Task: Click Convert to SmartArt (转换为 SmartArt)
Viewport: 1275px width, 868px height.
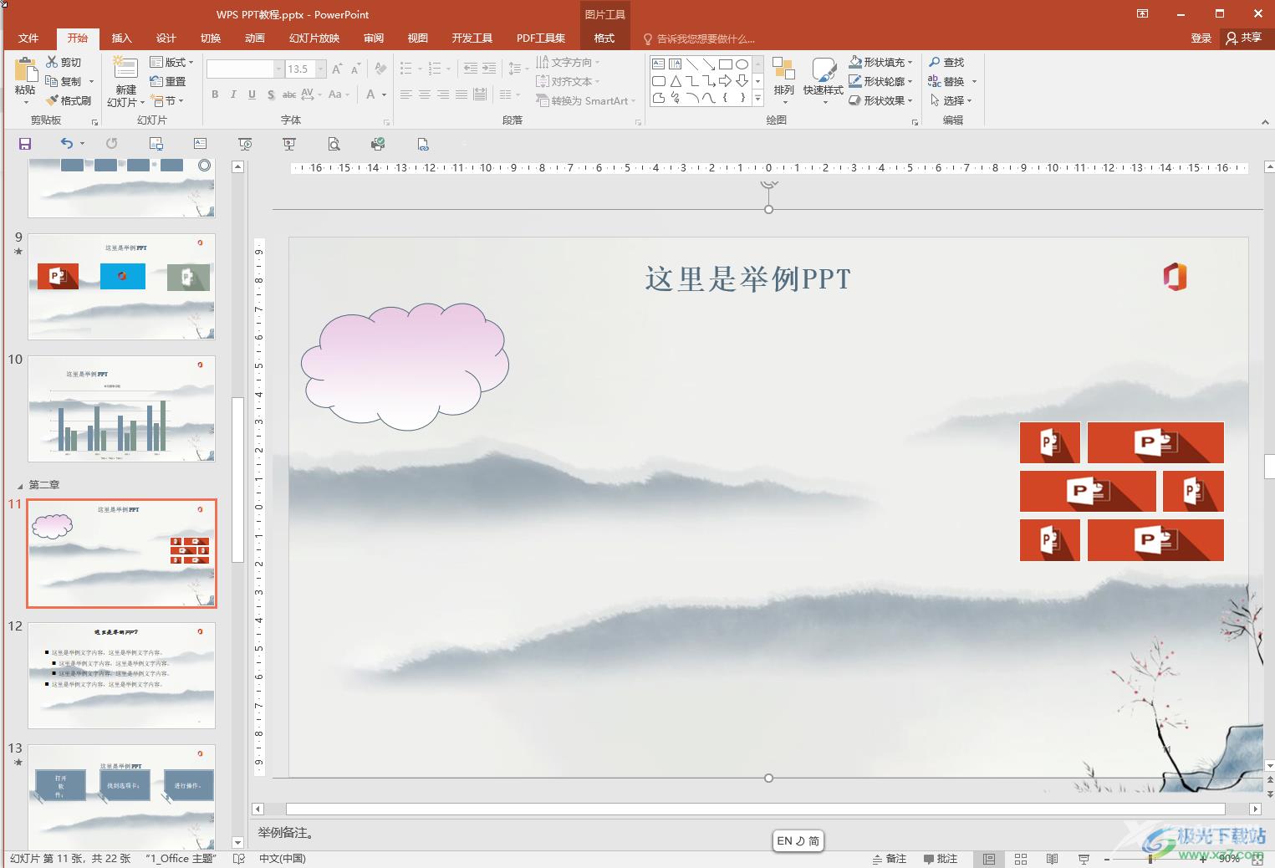Action: [586, 100]
